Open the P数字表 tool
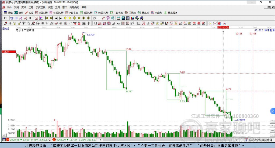The height and width of the screenshot is (148, 275). point(72,13)
